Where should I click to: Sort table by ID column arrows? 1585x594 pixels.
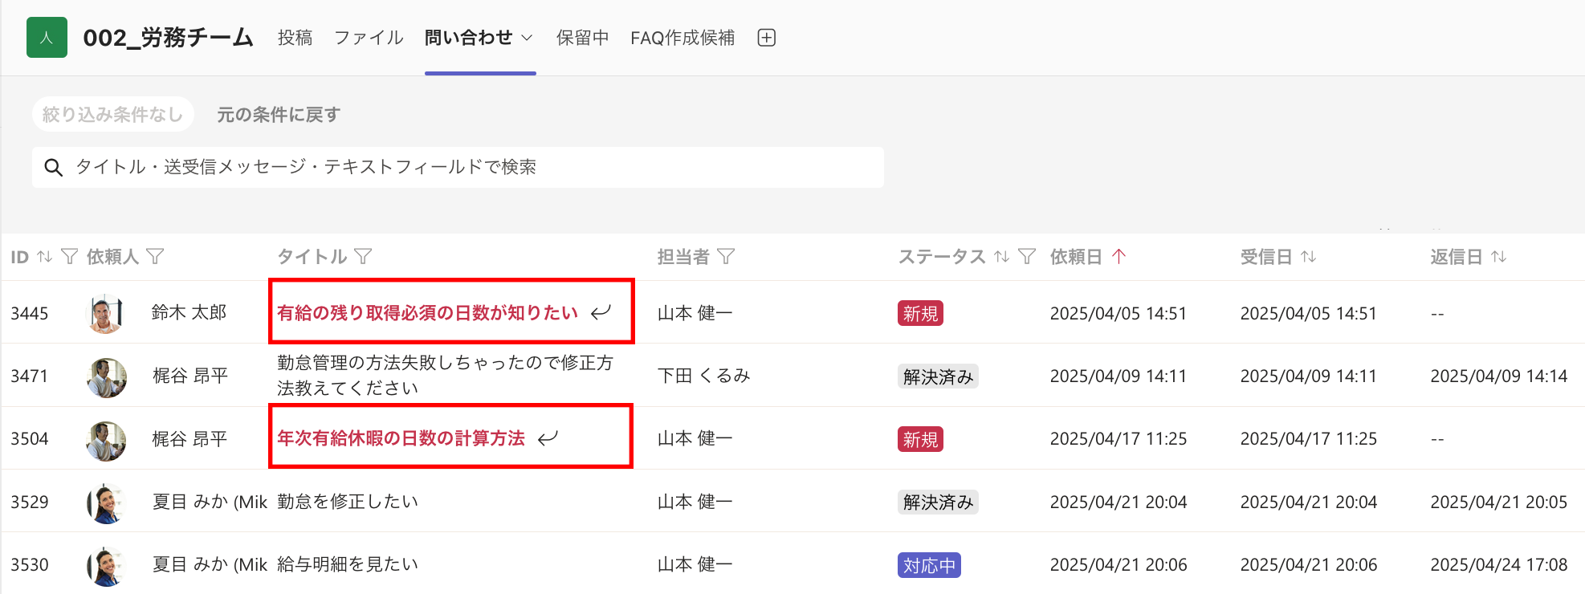(x=45, y=256)
